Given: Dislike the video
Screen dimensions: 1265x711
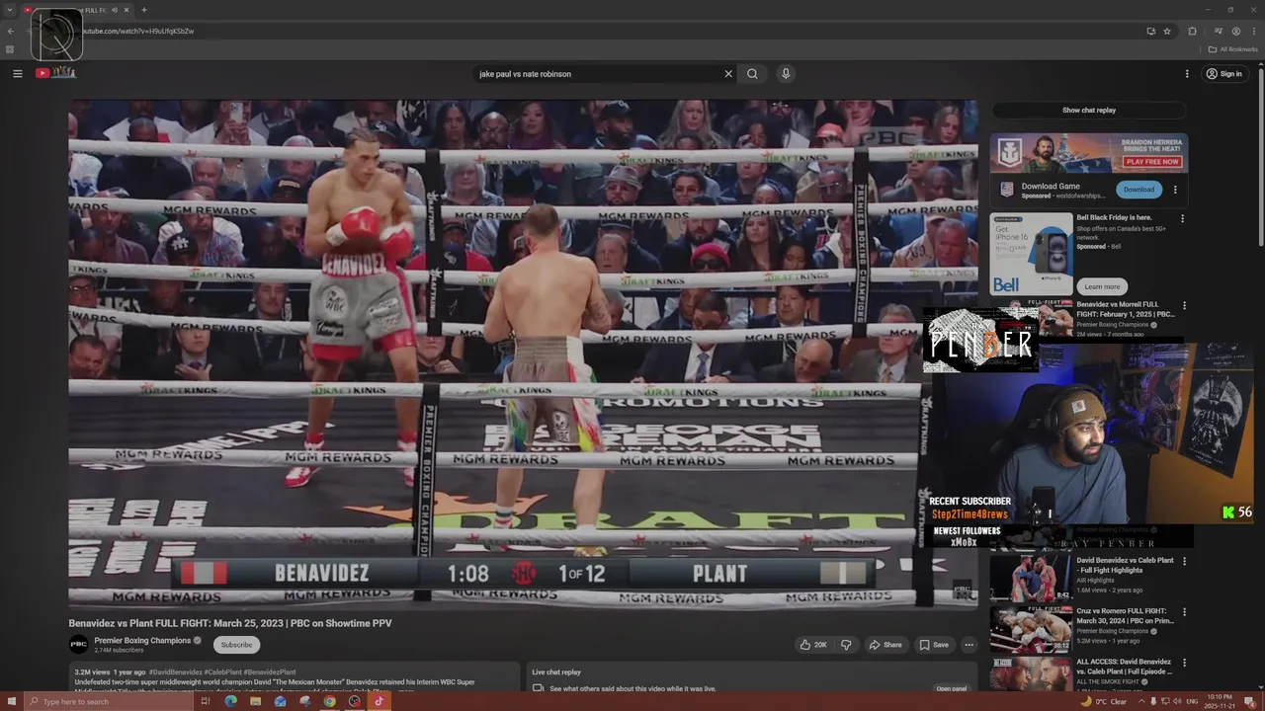Looking at the screenshot, I should 846,645.
